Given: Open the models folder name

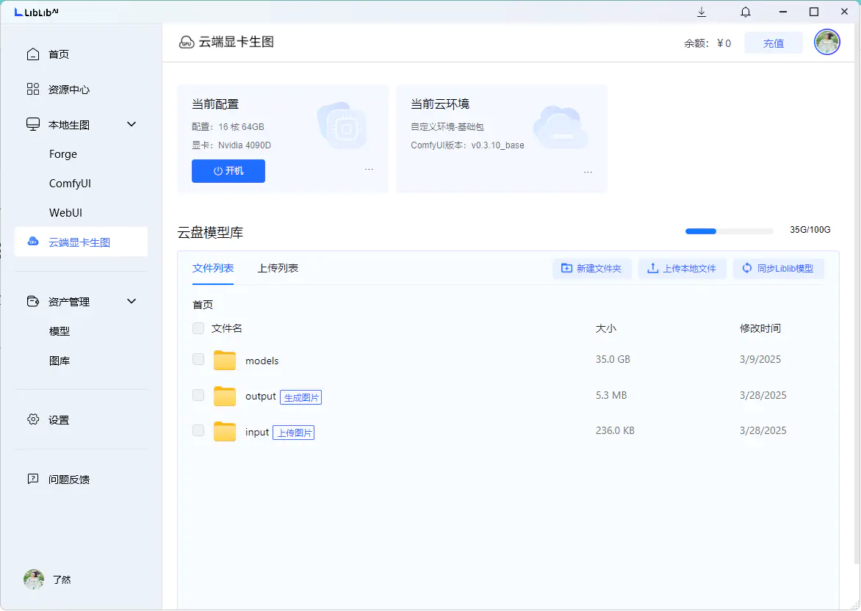Looking at the screenshot, I should pos(262,361).
